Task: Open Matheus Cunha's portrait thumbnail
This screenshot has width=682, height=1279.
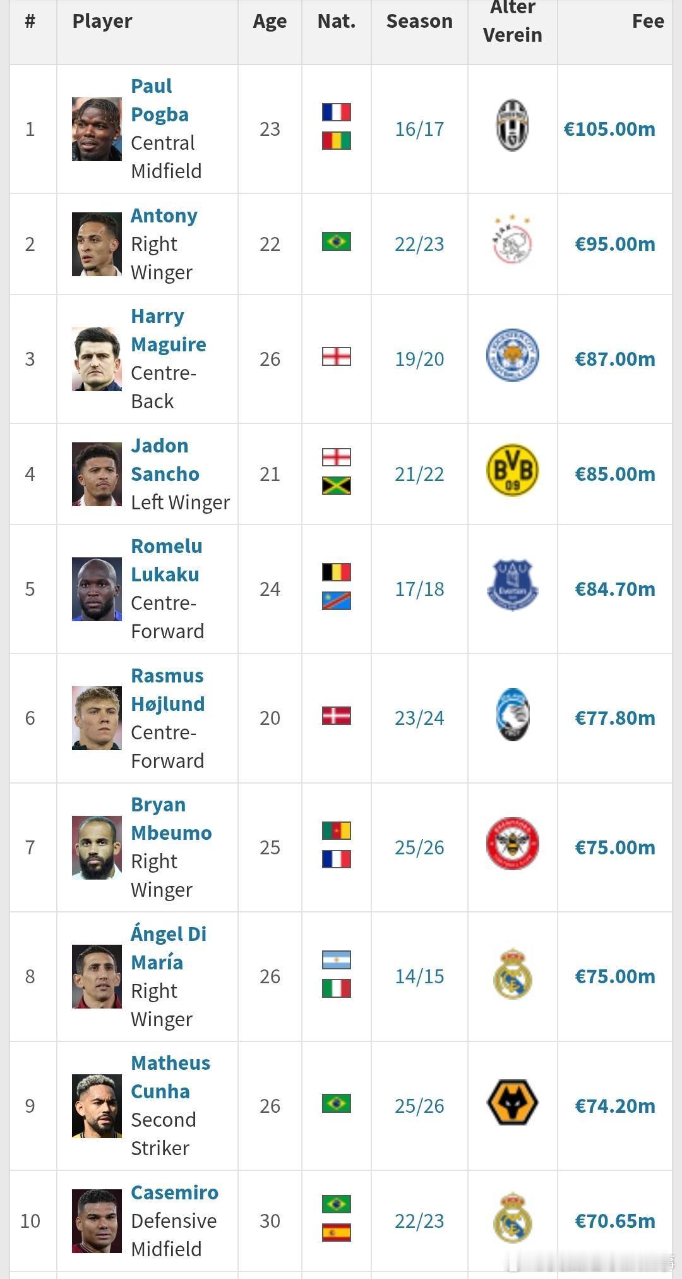Action: [x=97, y=1106]
